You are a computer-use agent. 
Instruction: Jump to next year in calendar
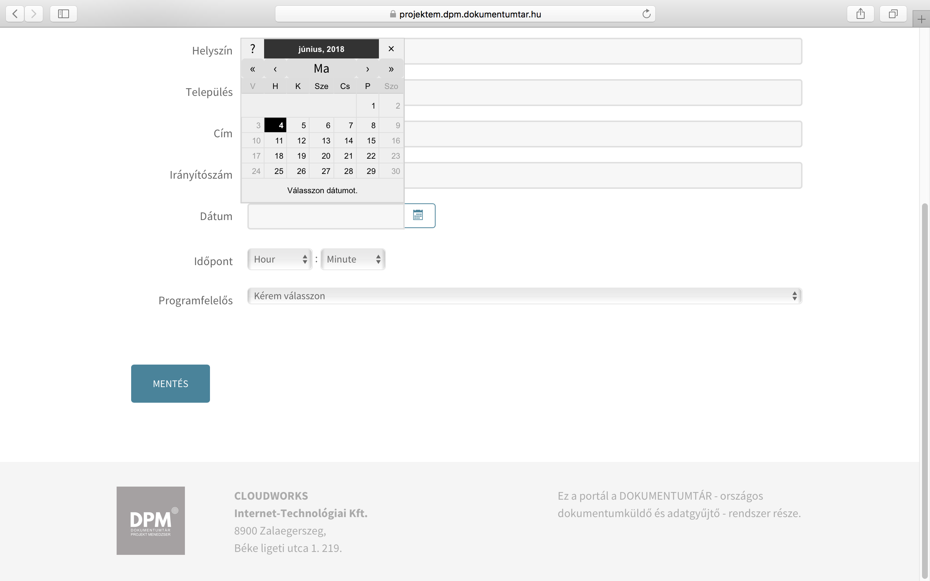point(391,69)
